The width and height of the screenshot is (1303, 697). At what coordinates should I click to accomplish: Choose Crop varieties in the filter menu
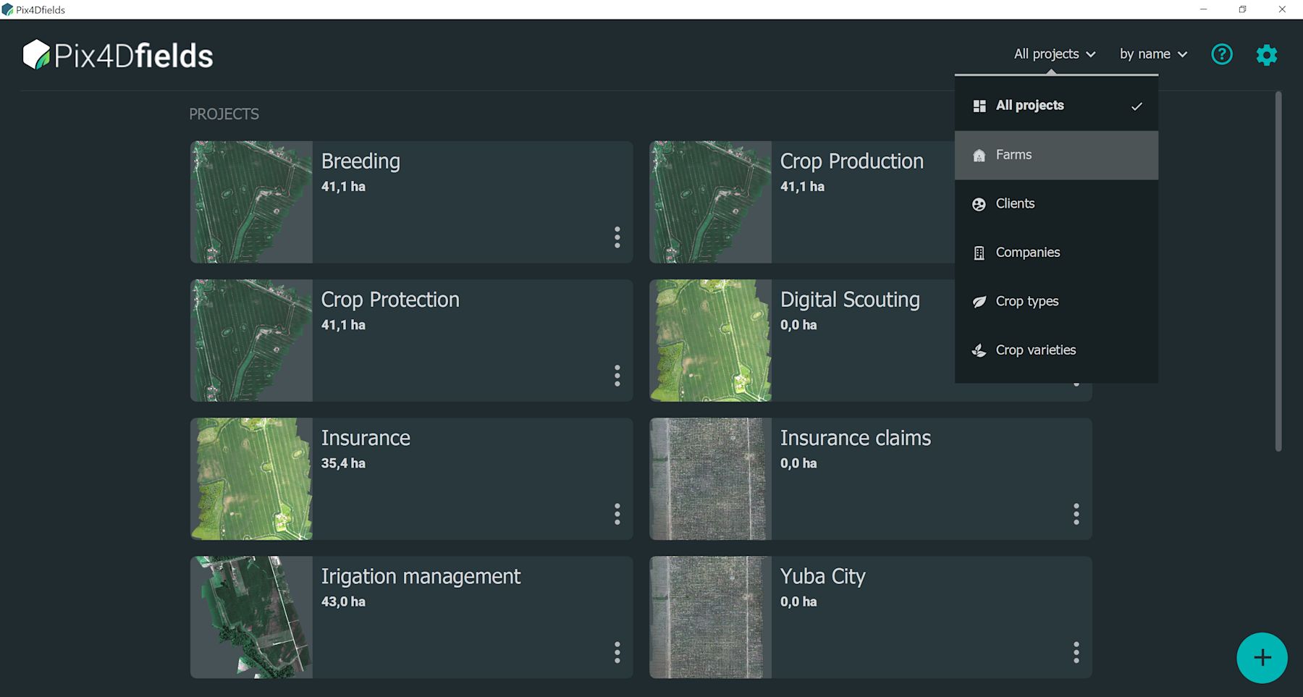click(x=1035, y=350)
